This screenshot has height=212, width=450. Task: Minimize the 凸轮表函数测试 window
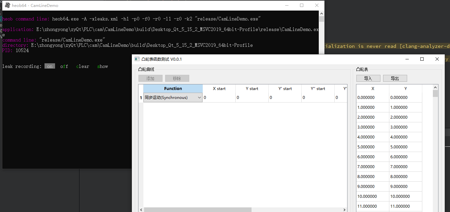[407, 59]
